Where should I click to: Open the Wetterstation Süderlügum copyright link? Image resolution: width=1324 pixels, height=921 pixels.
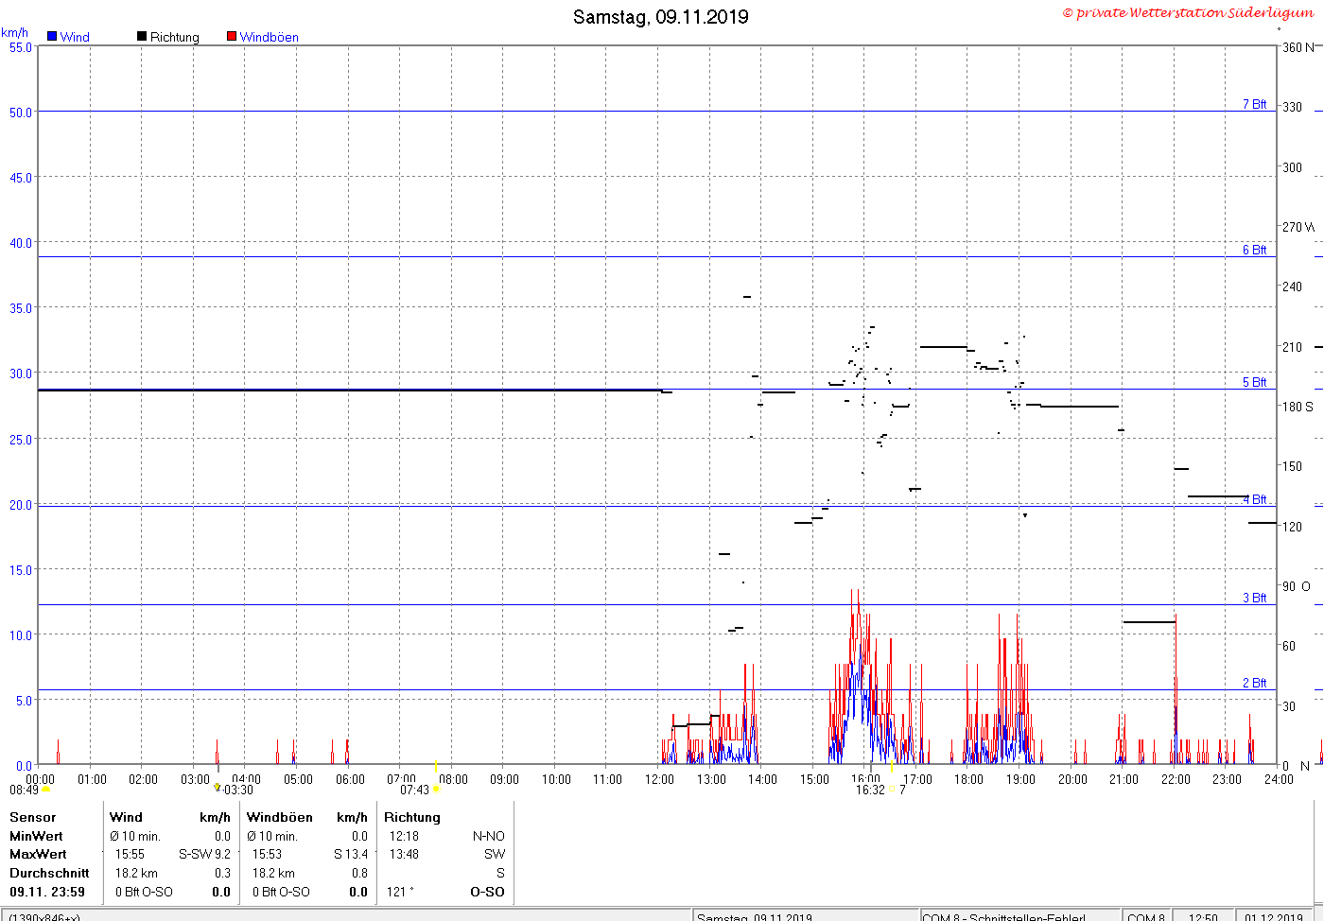tap(1188, 12)
